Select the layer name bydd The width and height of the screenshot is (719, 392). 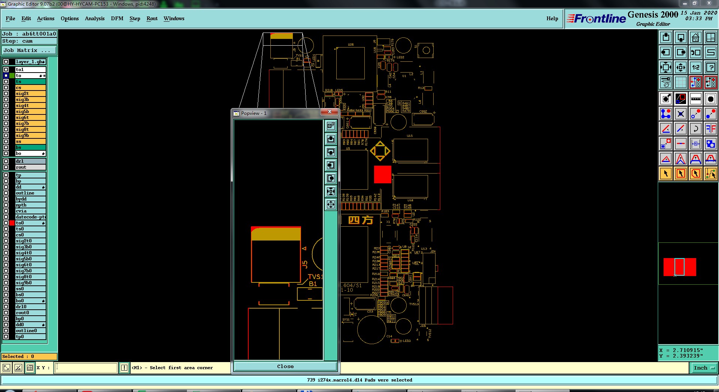(x=30, y=199)
